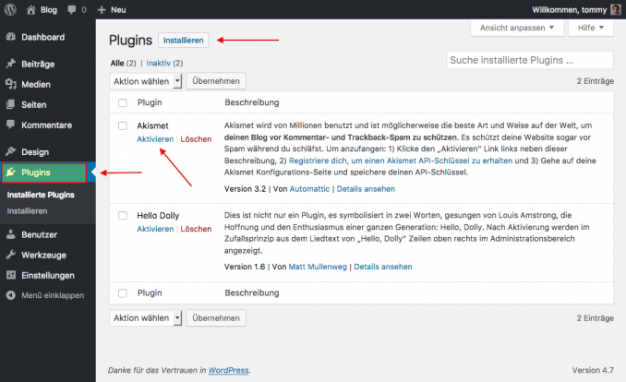Open the WordPress footer link
The width and height of the screenshot is (626, 382).
click(228, 370)
